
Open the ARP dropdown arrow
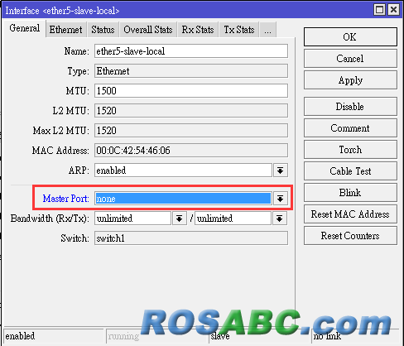click(281, 171)
